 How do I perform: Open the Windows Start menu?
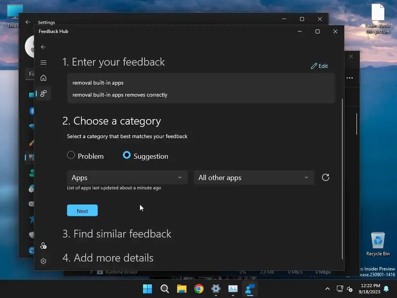(147, 289)
